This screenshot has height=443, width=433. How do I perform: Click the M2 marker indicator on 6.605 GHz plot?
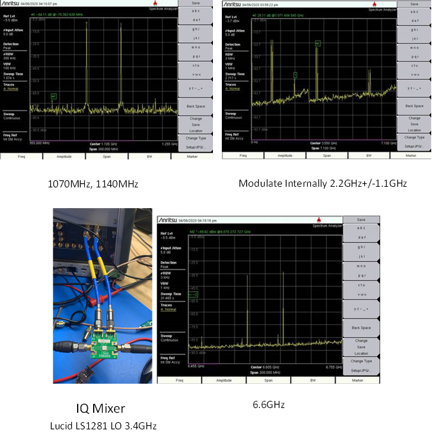pos(193,294)
